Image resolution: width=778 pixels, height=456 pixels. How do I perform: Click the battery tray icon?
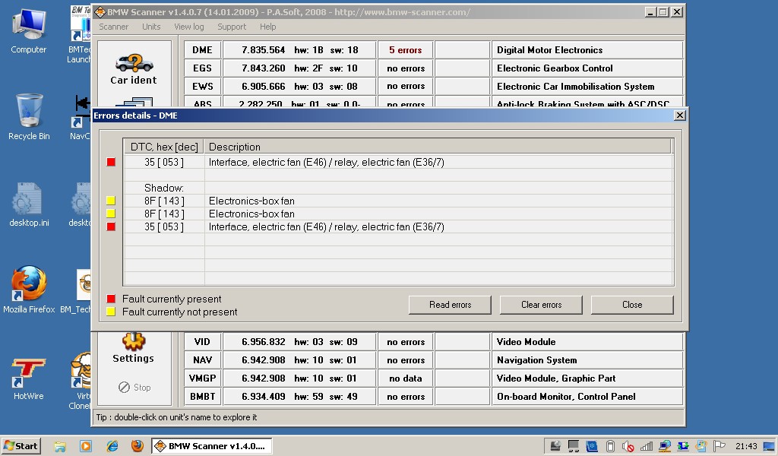[610, 447]
